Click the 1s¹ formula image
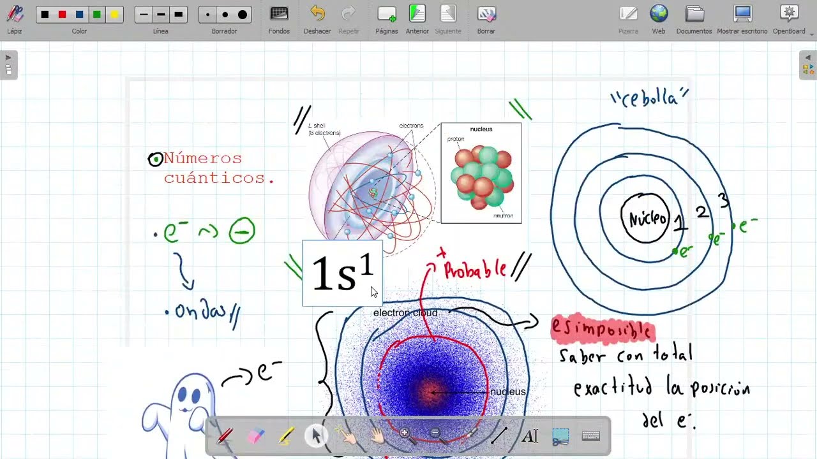The image size is (817, 459). (x=343, y=273)
